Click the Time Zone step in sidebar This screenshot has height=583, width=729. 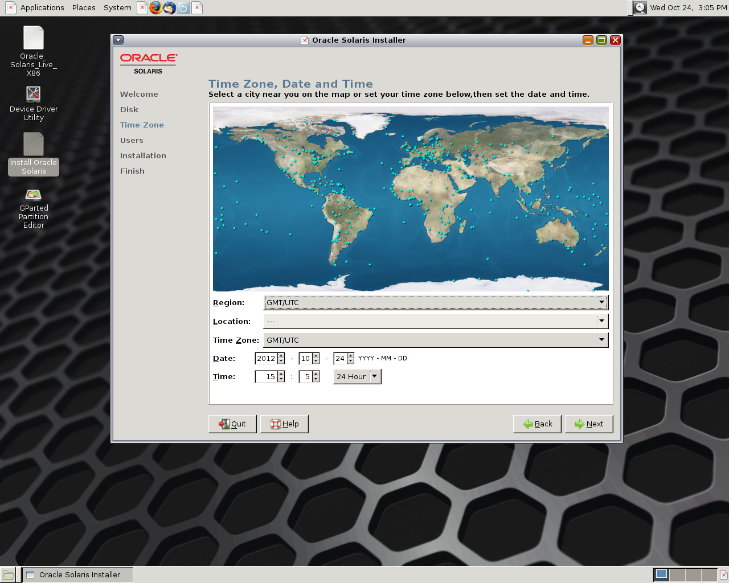(142, 125)
